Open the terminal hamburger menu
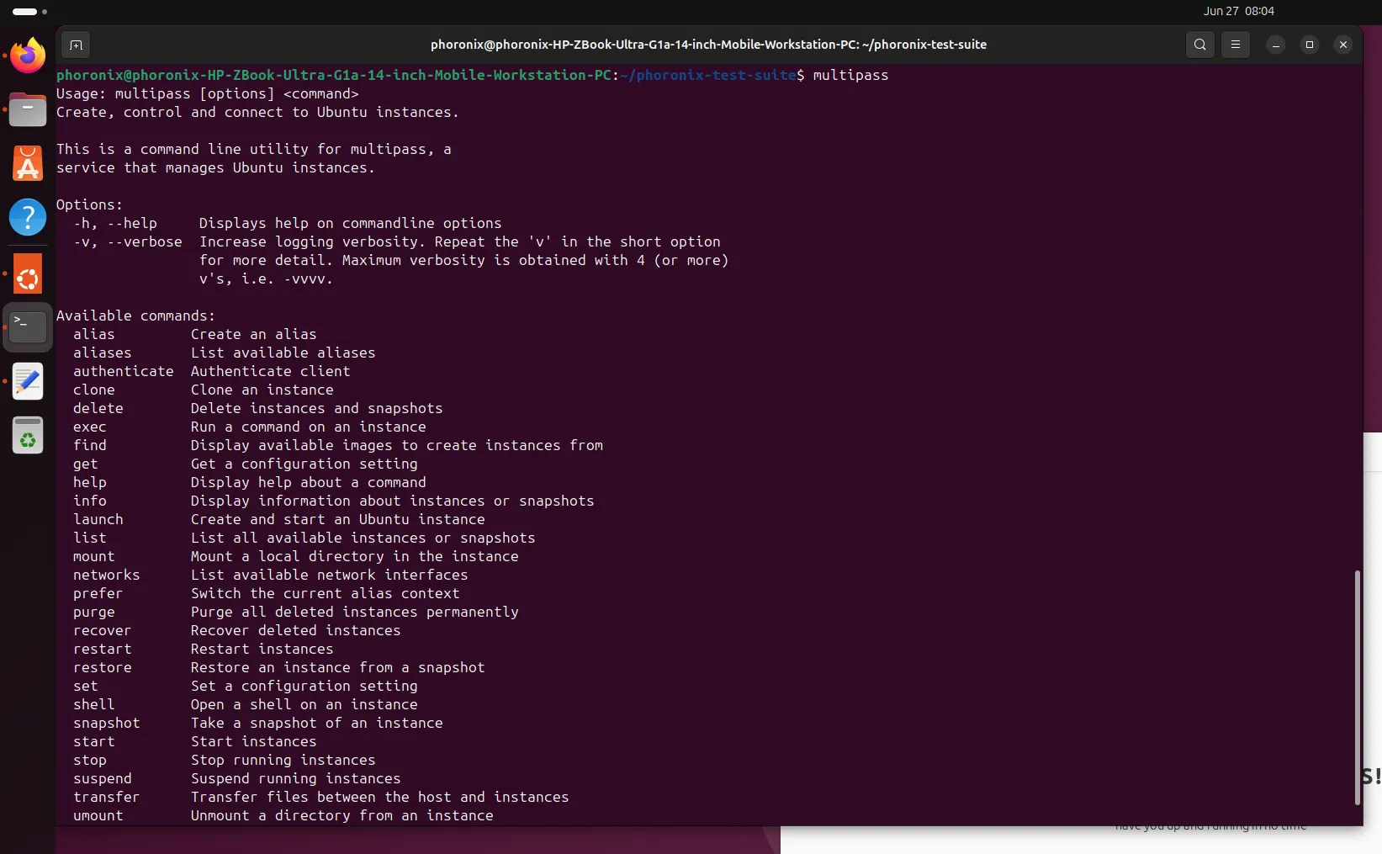The width and height of the screenshot is (1382, 854). click(1236, 45)
